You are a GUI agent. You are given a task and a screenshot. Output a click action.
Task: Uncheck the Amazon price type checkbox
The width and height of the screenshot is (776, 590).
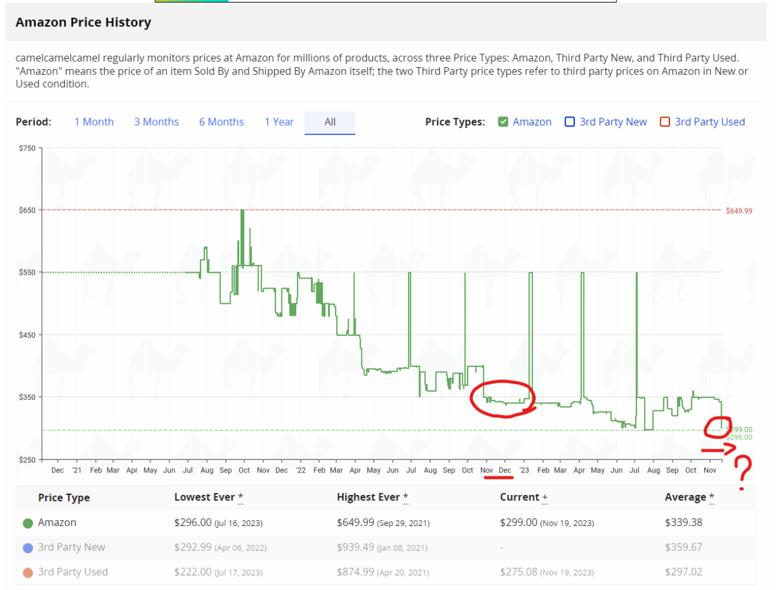[x=503, y=121]
